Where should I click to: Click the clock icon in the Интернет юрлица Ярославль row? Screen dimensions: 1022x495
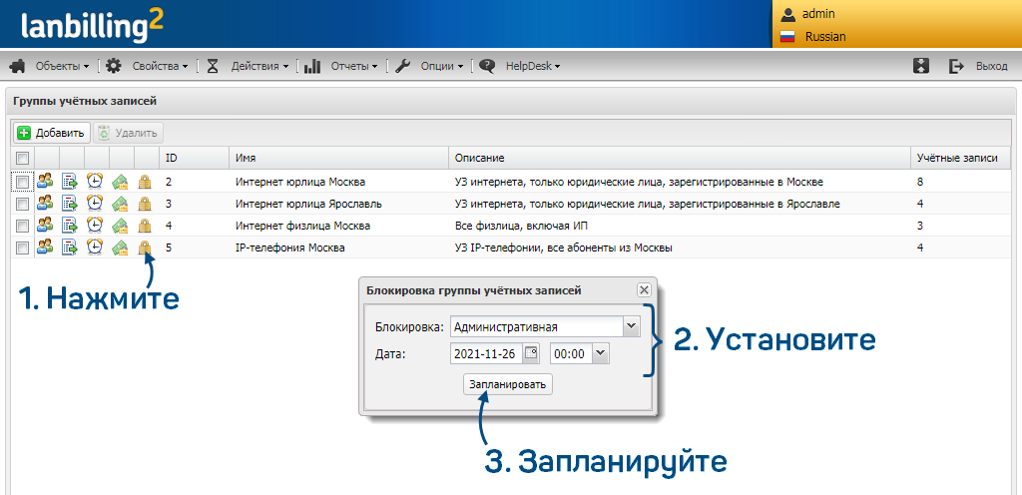pyautogui.click(x=95, y=204)
